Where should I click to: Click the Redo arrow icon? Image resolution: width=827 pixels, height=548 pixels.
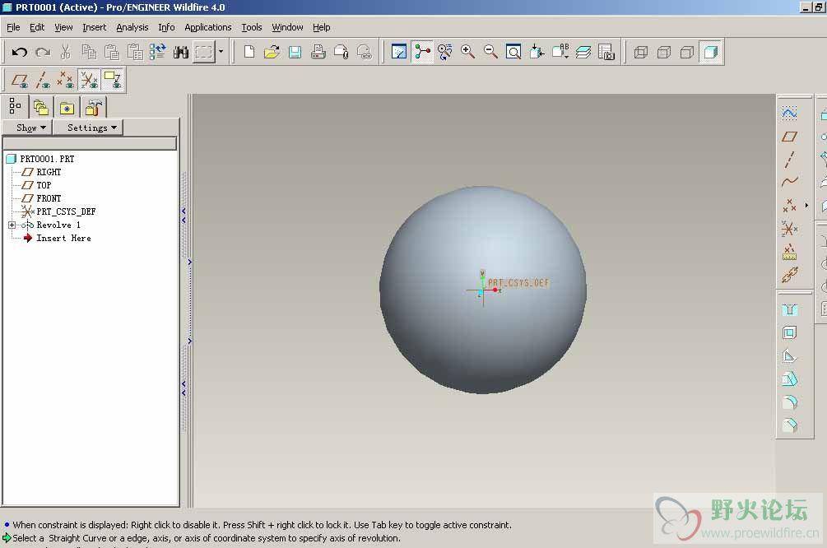pyautogui.click(x=43, y=52)
